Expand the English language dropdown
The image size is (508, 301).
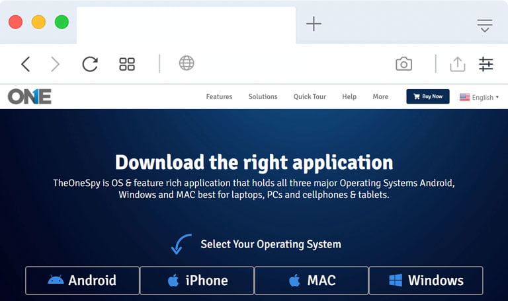coord(479,97)
